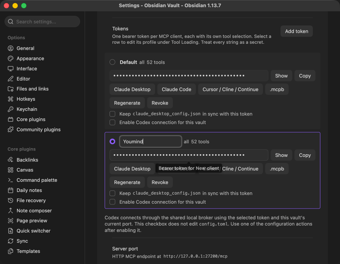Click the Quick switcher file-search icon

11,231
